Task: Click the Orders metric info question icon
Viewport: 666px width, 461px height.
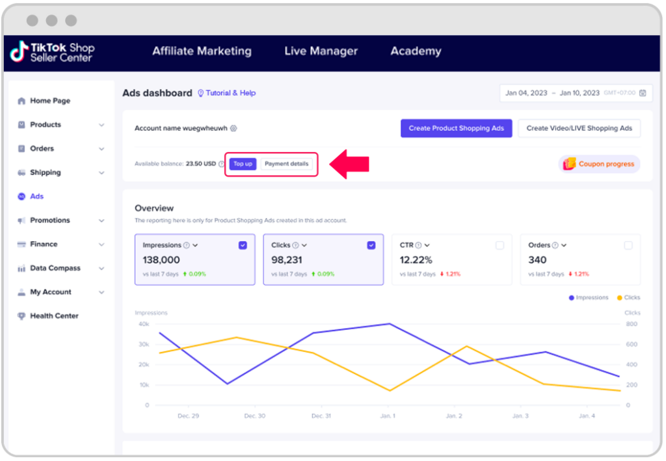Action: tap(555, 245)
